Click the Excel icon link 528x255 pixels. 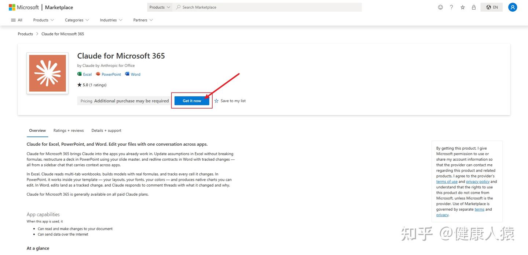pos(84,74)
